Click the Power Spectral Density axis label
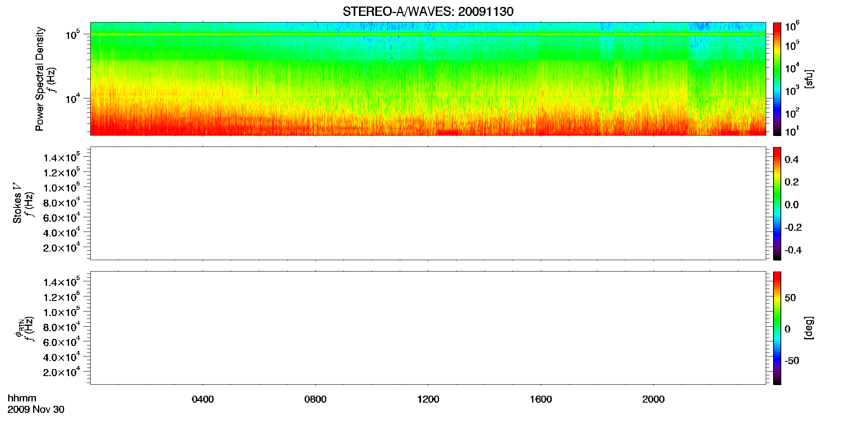 [40, 79]
